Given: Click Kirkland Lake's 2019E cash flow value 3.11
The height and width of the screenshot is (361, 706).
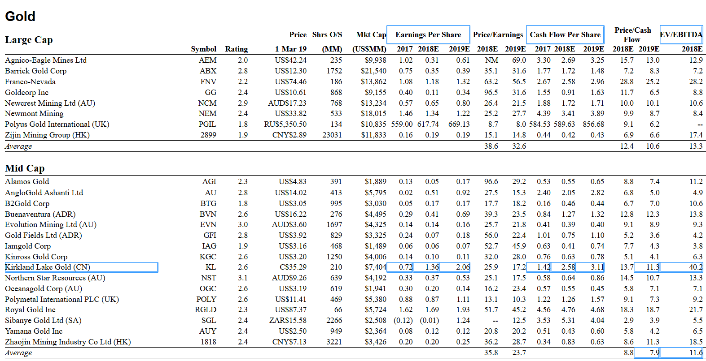Looking at the screenshot, I should click(x=596, y=267).
